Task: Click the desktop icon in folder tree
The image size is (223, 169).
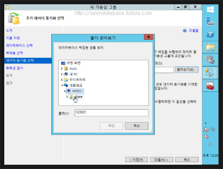Action: point(63,63)
